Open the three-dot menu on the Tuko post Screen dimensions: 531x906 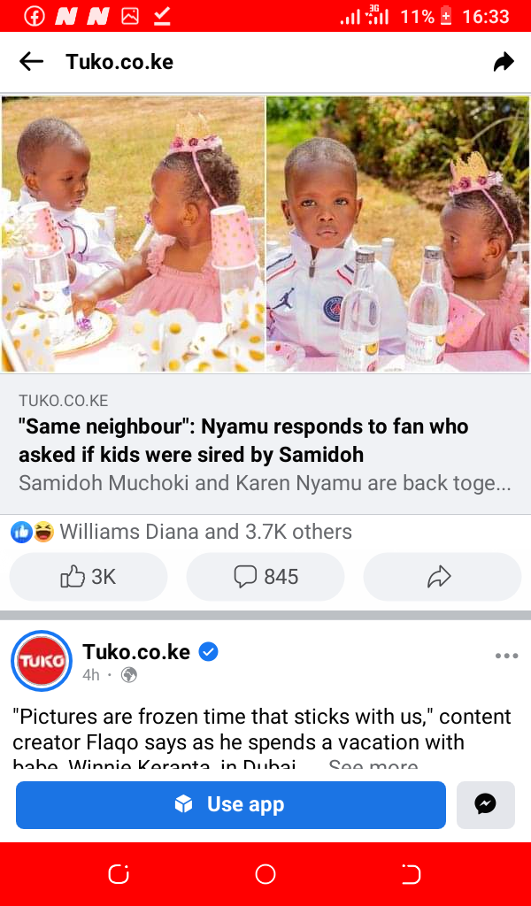pos(507,656)
